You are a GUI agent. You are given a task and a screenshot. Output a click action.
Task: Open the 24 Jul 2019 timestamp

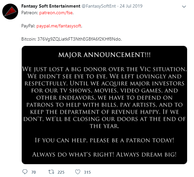[x=131, y=6]
